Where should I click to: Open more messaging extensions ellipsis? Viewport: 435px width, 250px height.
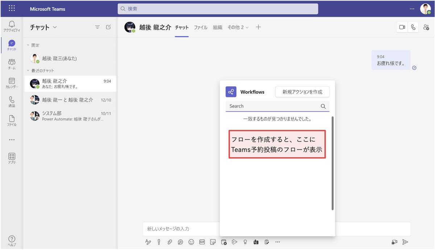278,242
